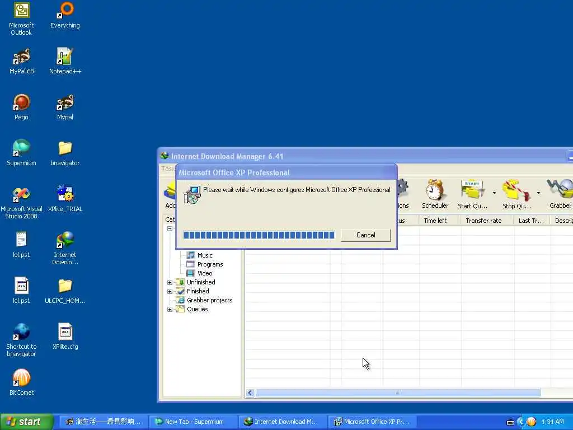Screen dimensions: 573x430
Task: Select the XPlite.cfg file icon
Action: coord(65,336)
